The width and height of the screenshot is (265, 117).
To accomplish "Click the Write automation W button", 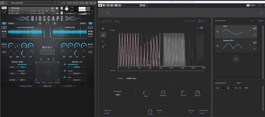I will pos(112,5).
